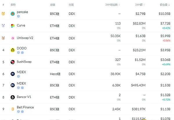The height and width of the screenshot is (120, 174).
Task: Click the first-place gold medal icon
Action: click(3, 14)
